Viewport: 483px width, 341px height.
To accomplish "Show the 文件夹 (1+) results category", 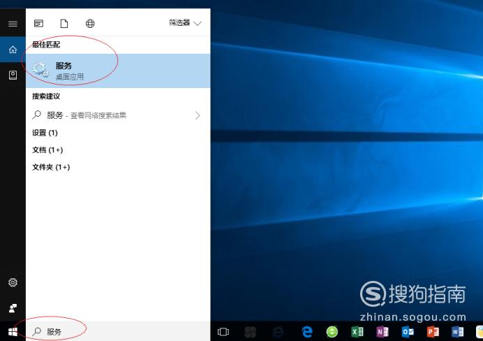I will [x=51, y=167].
